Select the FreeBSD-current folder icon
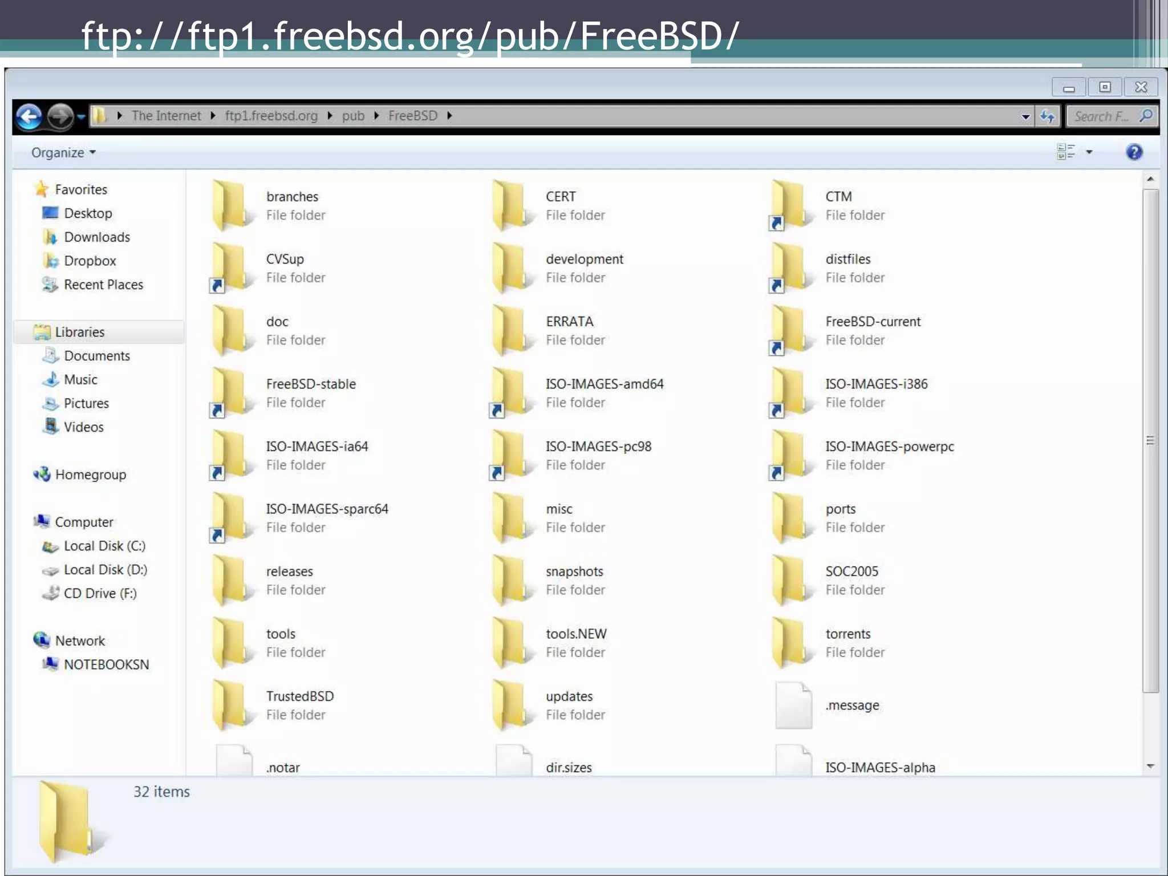The width and height of the screenshot is (1168, 876). 791,330
